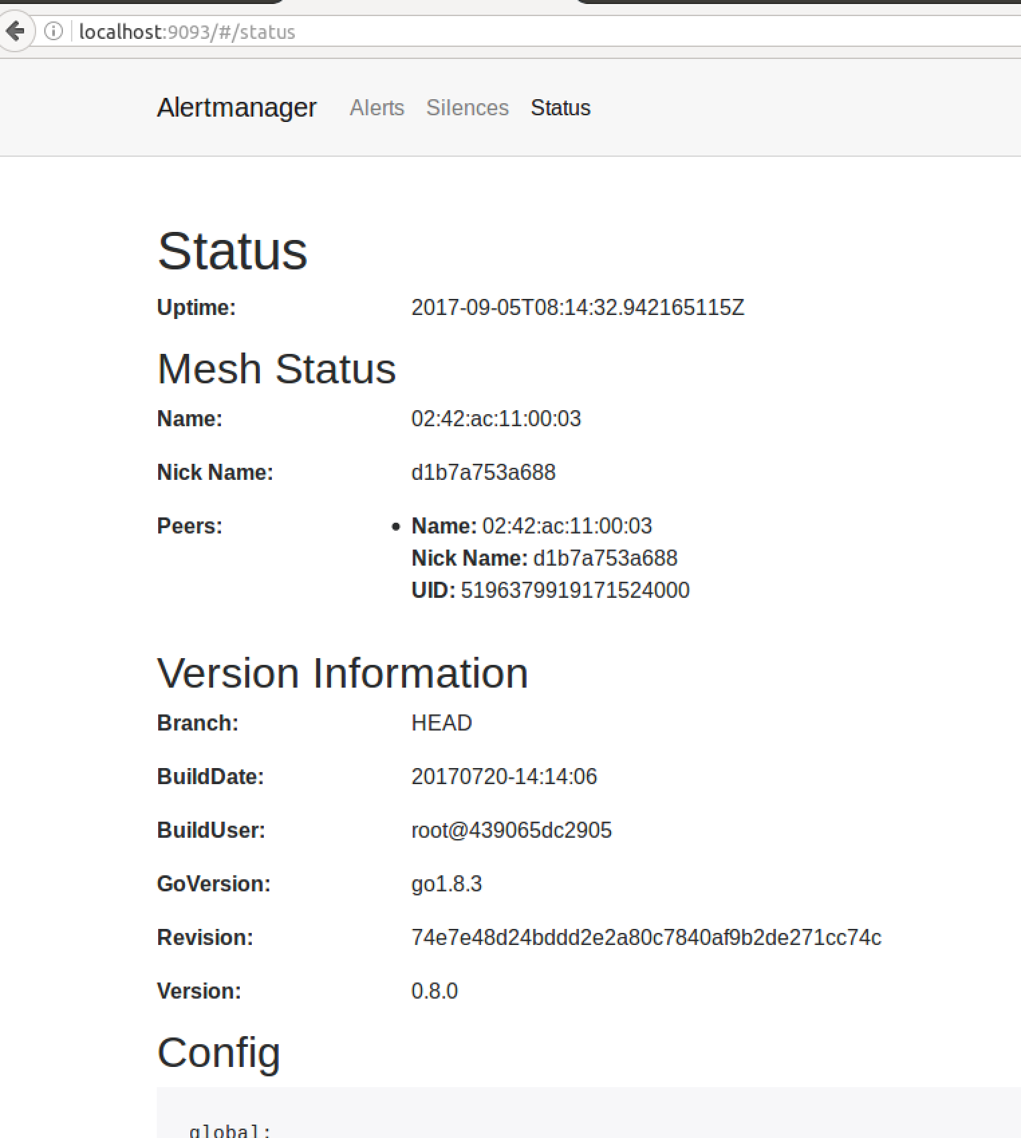The width and height of the screenshot is (1021, 1138).
Task: Click the Version Information heading
Action: click(x=342, y=672)
